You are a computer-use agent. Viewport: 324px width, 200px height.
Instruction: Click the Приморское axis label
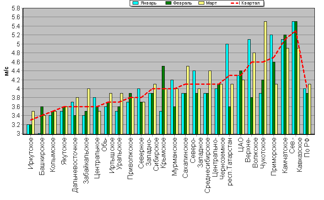[x=274, y=156]
